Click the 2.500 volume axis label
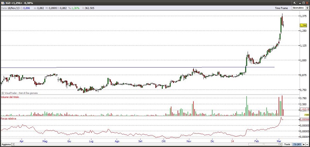Viewport: 310px width, 147px height. (x=303, y=104)
